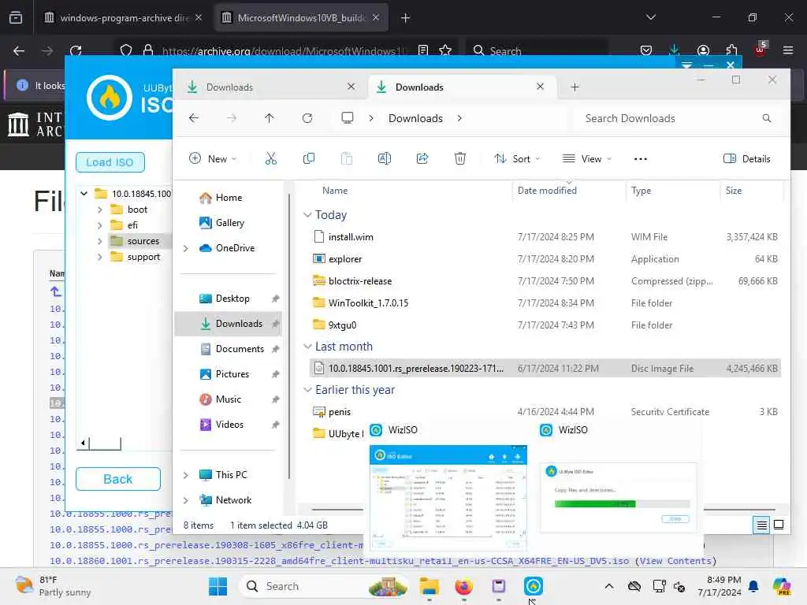This screenshot has height=605, width=807.
Task: Expand OneDrive in navigation pane
Action: tap(186, 248)
